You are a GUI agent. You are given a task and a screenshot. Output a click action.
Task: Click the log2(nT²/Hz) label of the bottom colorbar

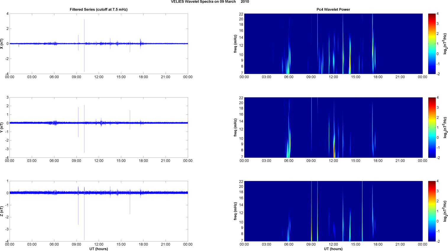(x=445, y=211)
